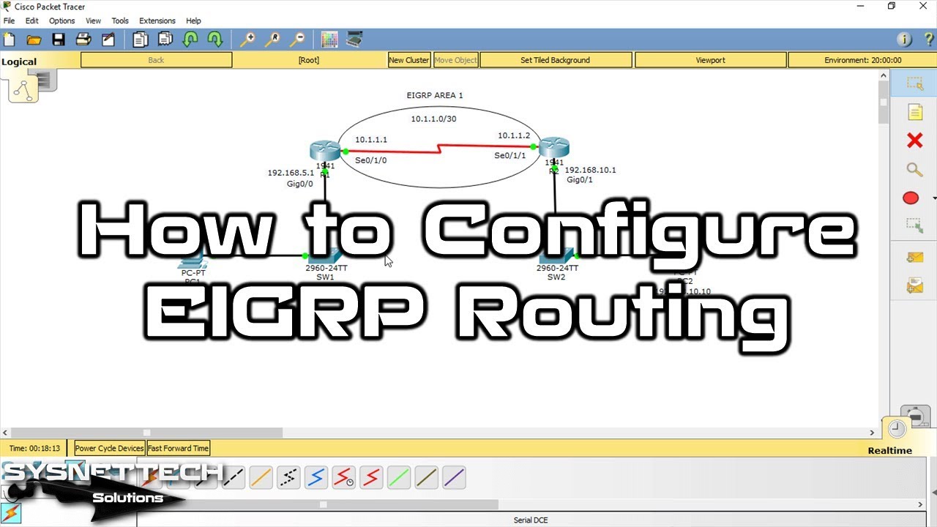Open the drawing palette icon
Viewport: 937px width, 527px height.
[329, 40]
